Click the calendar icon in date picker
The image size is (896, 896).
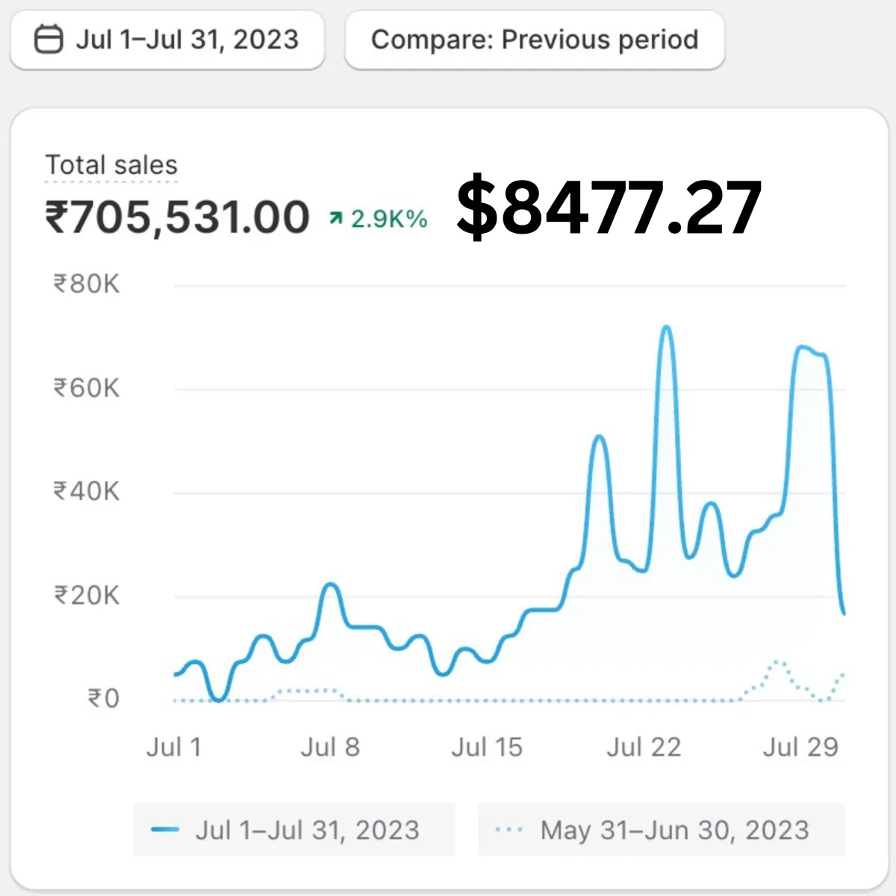tap(49, 40)
